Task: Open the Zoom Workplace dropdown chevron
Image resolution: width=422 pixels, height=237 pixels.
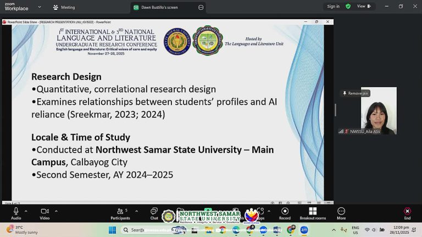Action: coord(40,7)
